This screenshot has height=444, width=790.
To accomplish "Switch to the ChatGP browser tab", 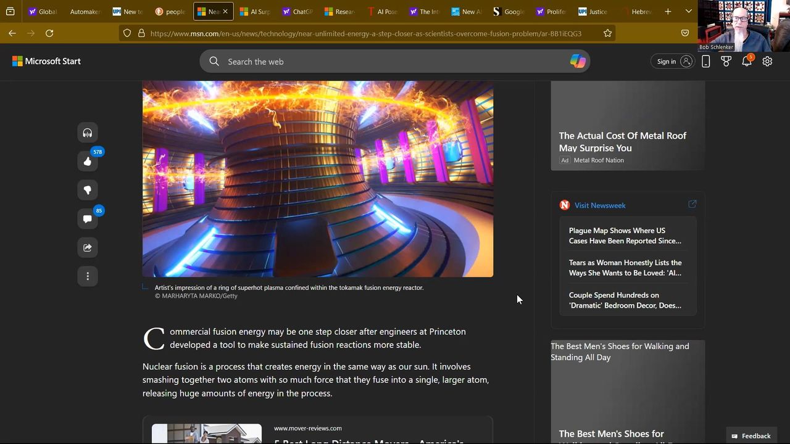I will (297, 12).
